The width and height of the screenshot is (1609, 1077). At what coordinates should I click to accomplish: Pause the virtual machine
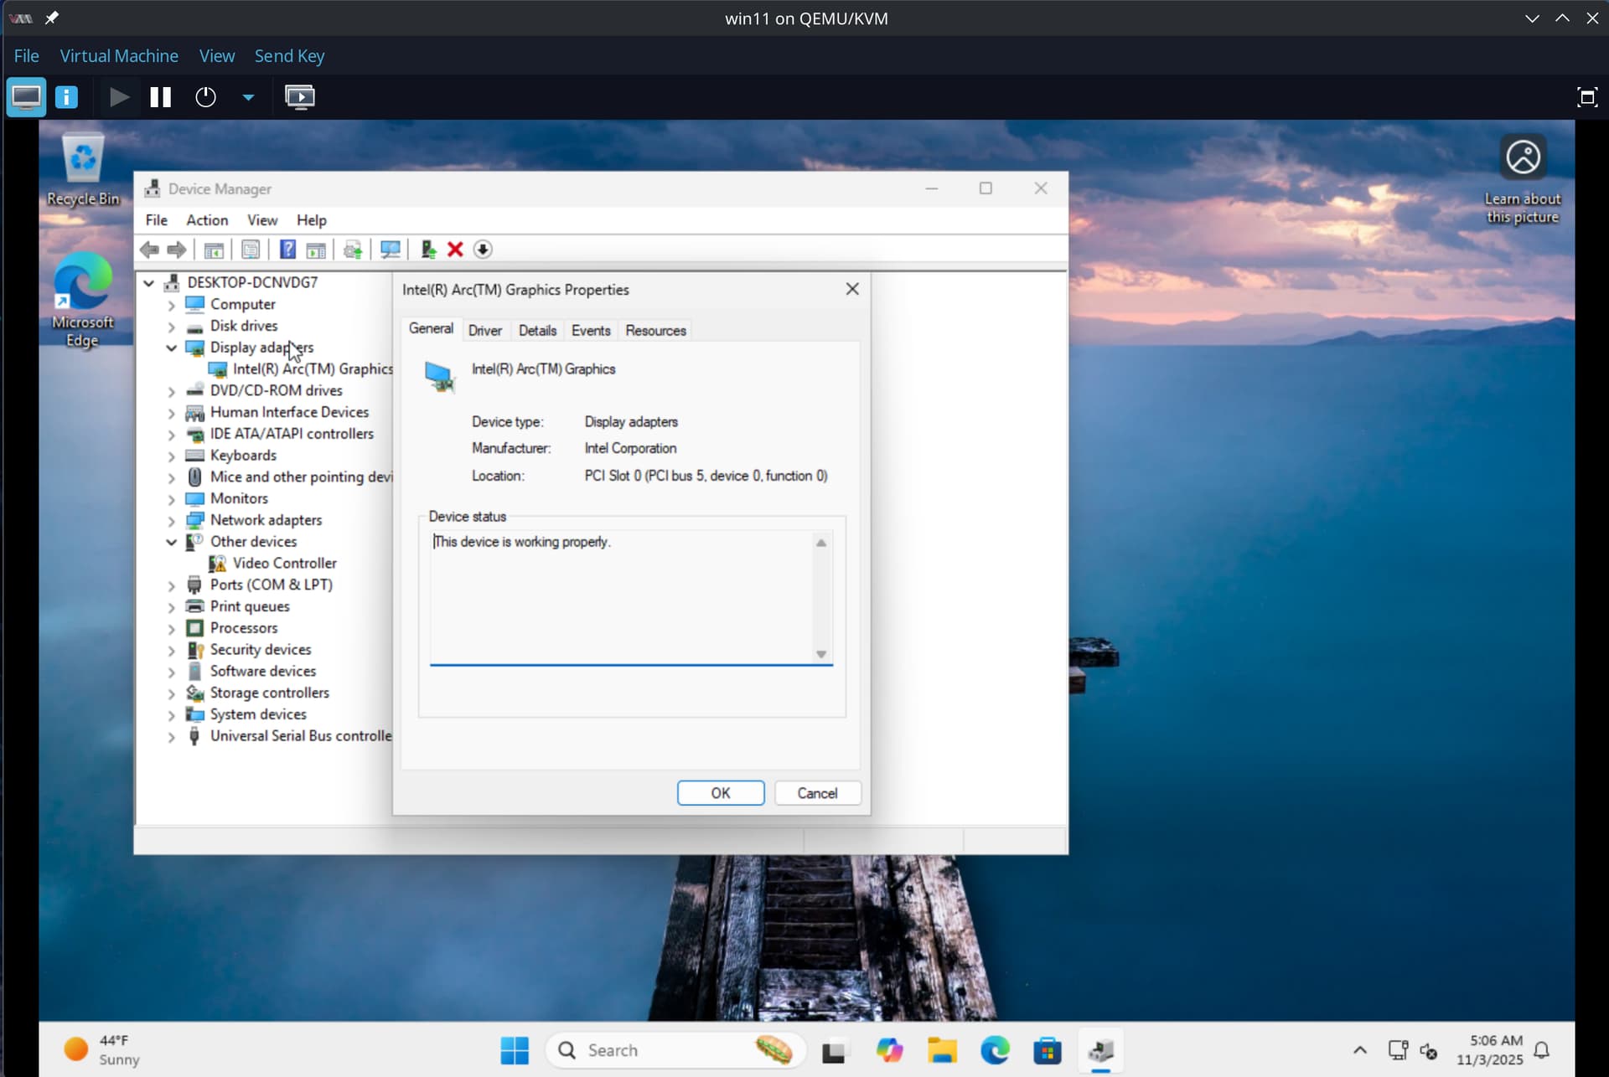[160, 97]
